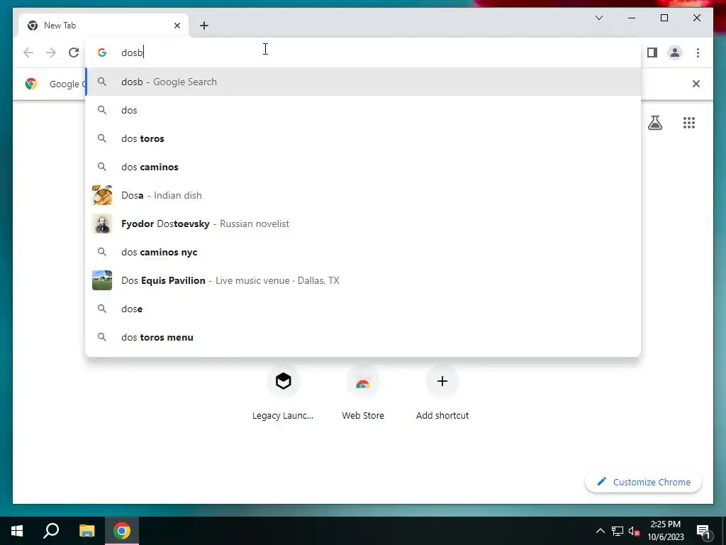Choose the Dos Equis Pavilion suggestion

364,280
